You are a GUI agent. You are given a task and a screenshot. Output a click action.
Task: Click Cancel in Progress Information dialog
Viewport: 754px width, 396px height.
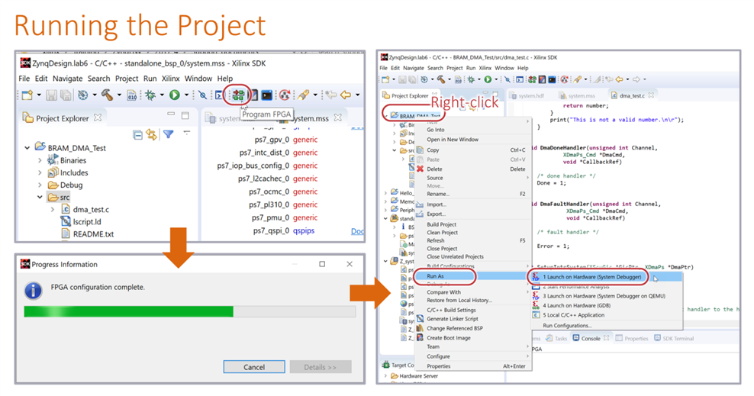(x=254, y=367)
